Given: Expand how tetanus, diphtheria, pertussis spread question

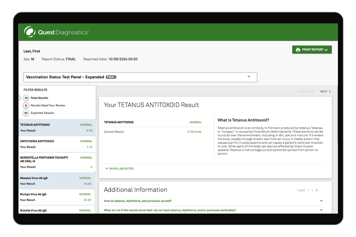Looking at the screenshot, I should pyautogui.click(x=214, y=201).
